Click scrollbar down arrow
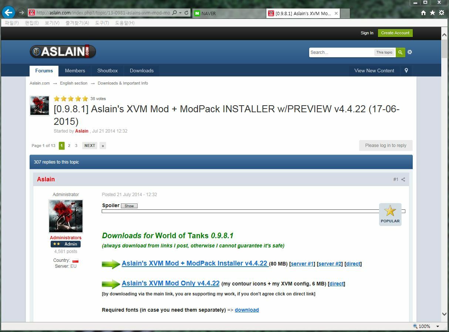Image resolution: width=449 pixels, height=332 pixels. [445, 314]
